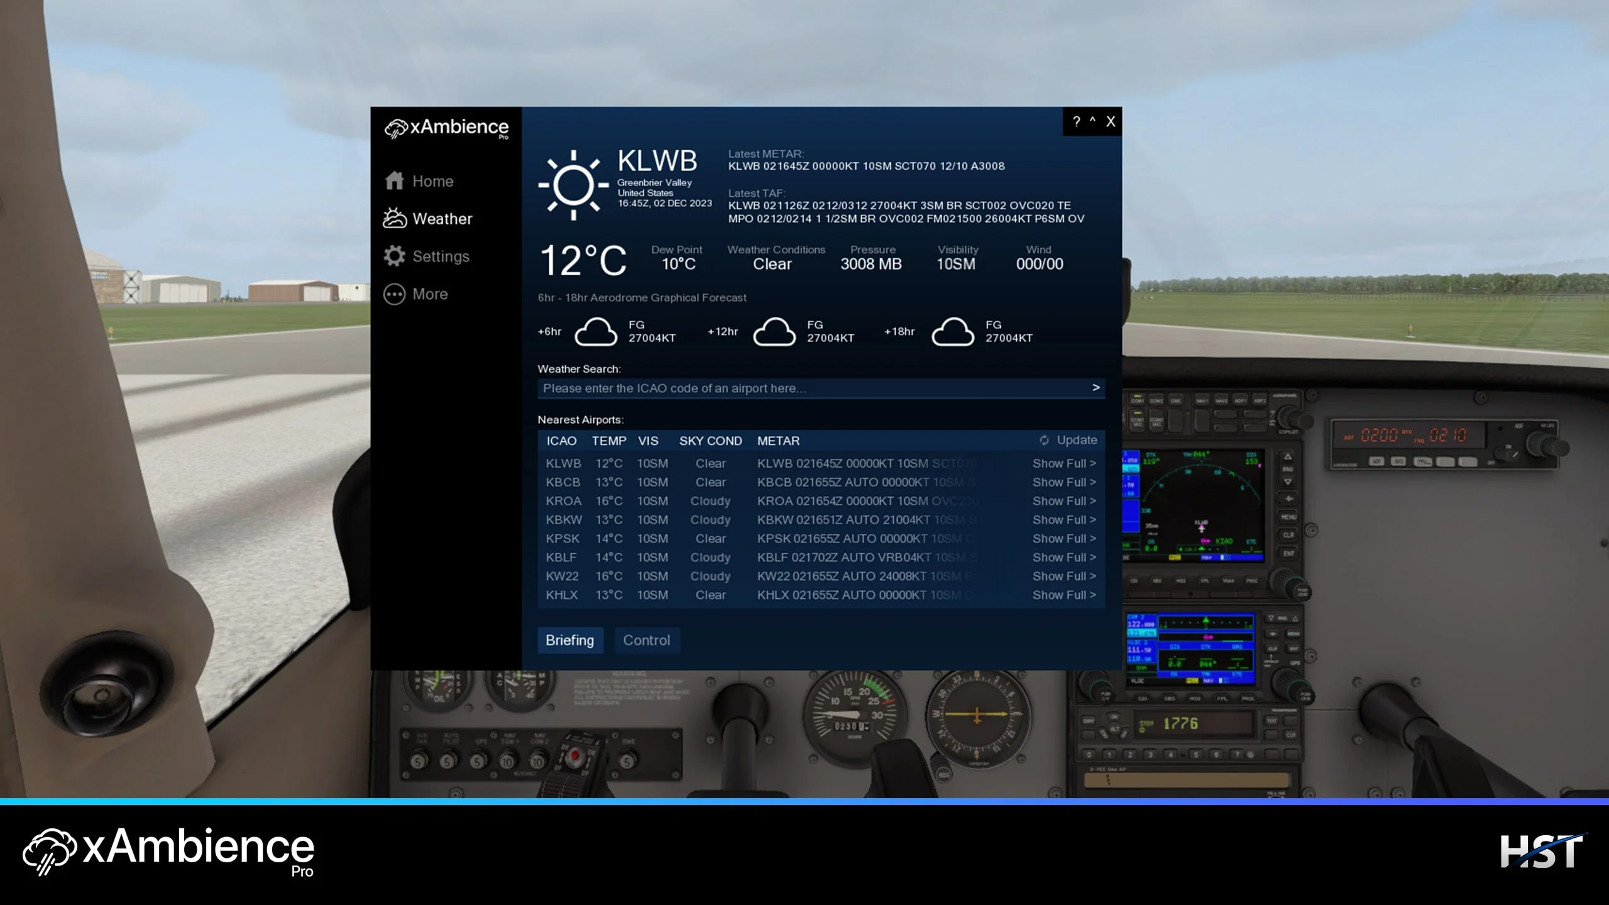Submit the weather search with arrow button
This screenshot has width=1609, height=905.
[1096, 388]
